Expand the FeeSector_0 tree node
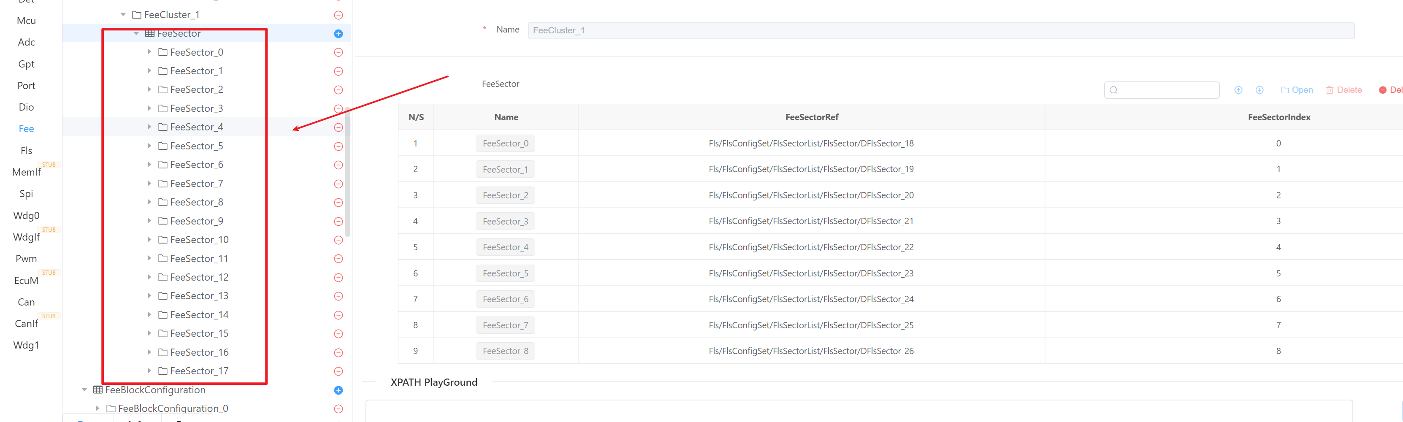This screenshot has height=422, width=1403. [149, 52]
